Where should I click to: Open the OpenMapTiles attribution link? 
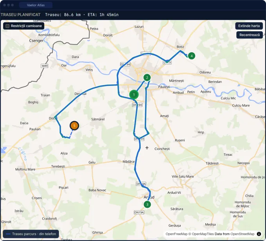(203, 234)
